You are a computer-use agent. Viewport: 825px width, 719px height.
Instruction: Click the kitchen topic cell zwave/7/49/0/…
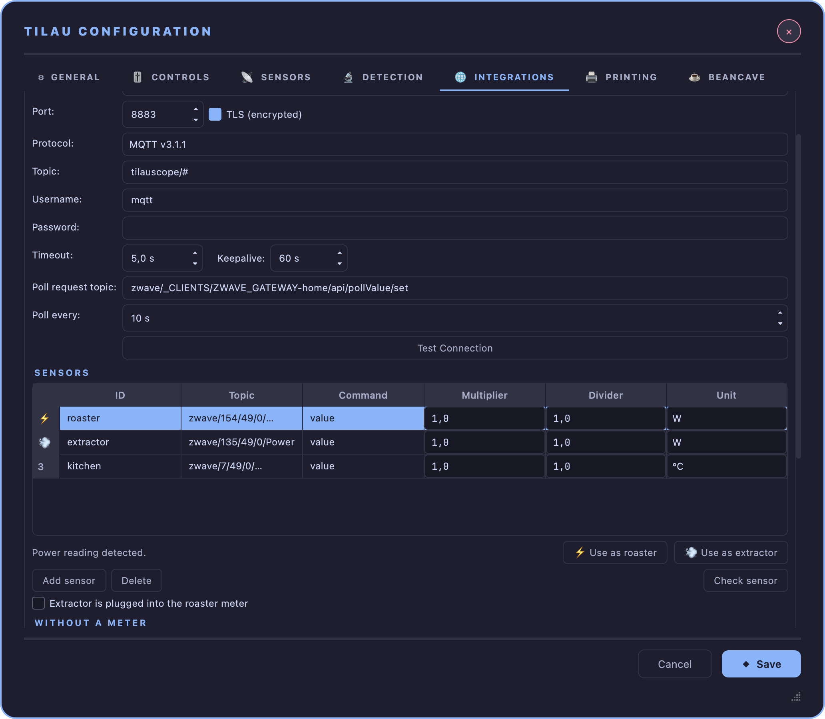click(242, 466)
